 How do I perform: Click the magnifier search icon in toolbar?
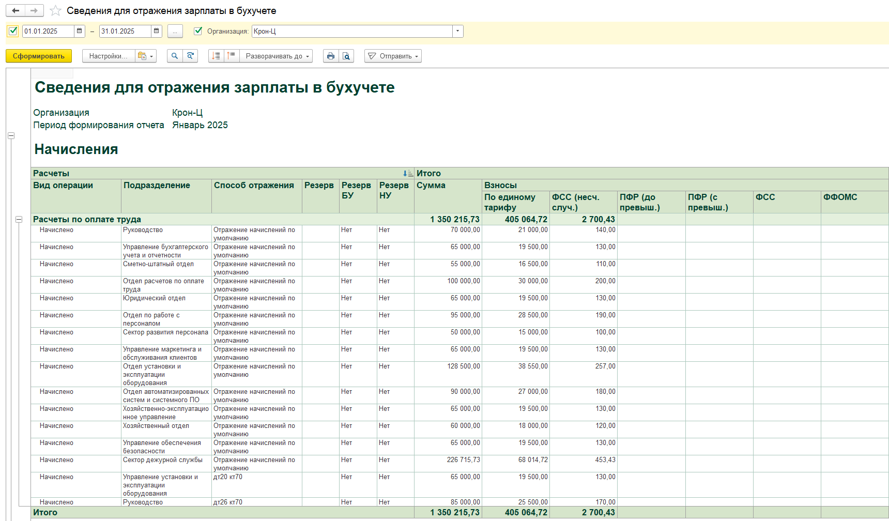[x=175, y=56]
